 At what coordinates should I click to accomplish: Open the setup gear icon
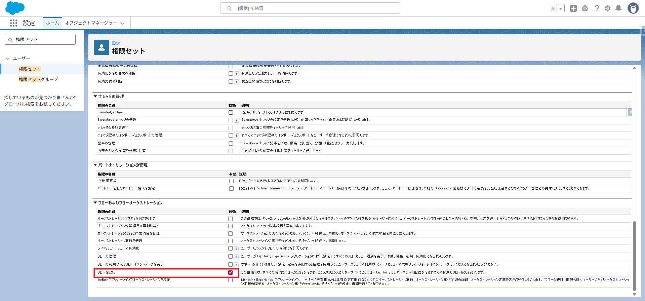click(x=608, y=8)
